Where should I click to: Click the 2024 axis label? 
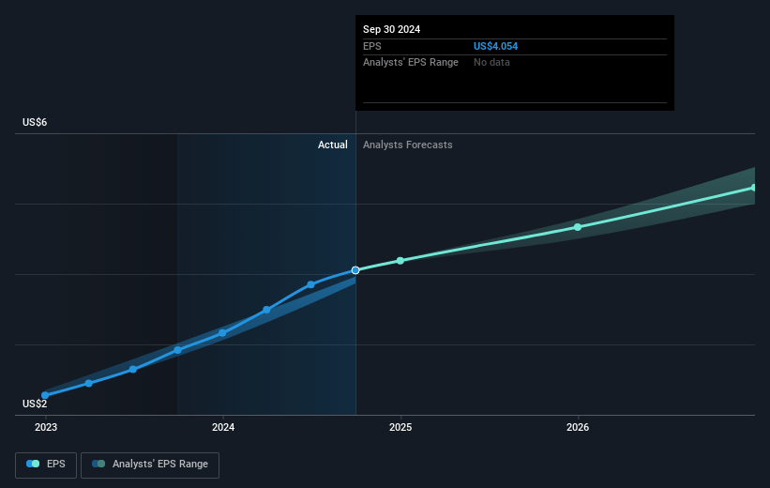point(223,428)
